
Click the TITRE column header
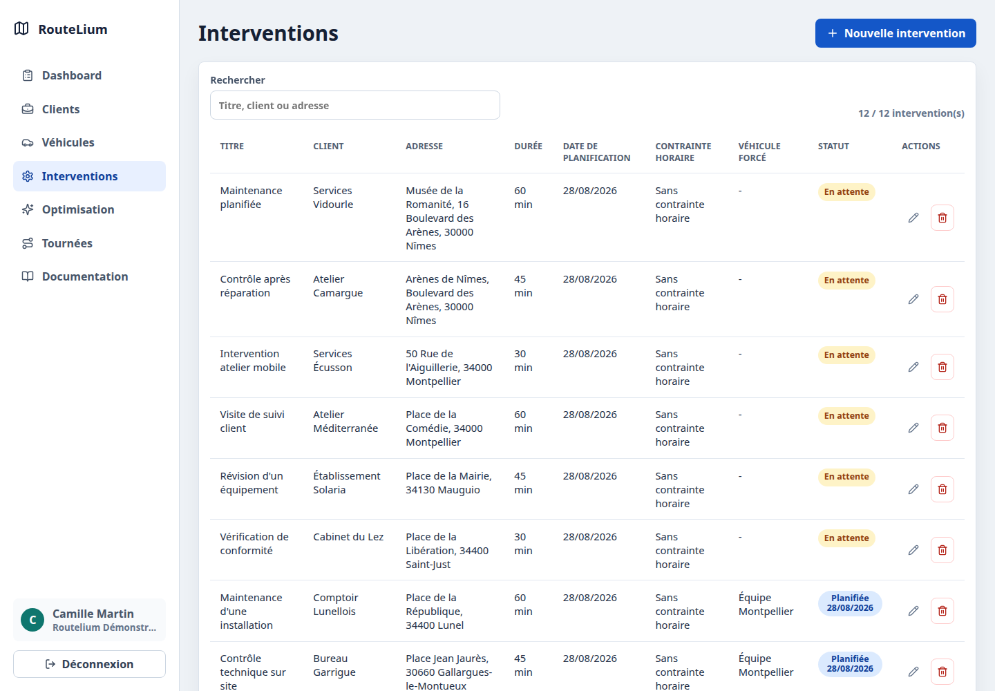[x=232, y=146]
